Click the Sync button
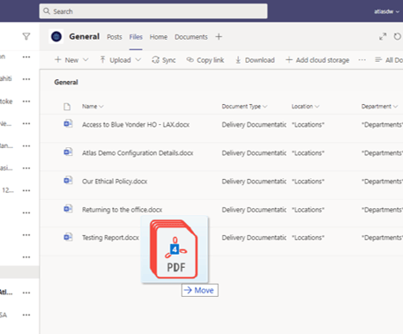This screenshot has width=403, height=334. tap(164, 60)
